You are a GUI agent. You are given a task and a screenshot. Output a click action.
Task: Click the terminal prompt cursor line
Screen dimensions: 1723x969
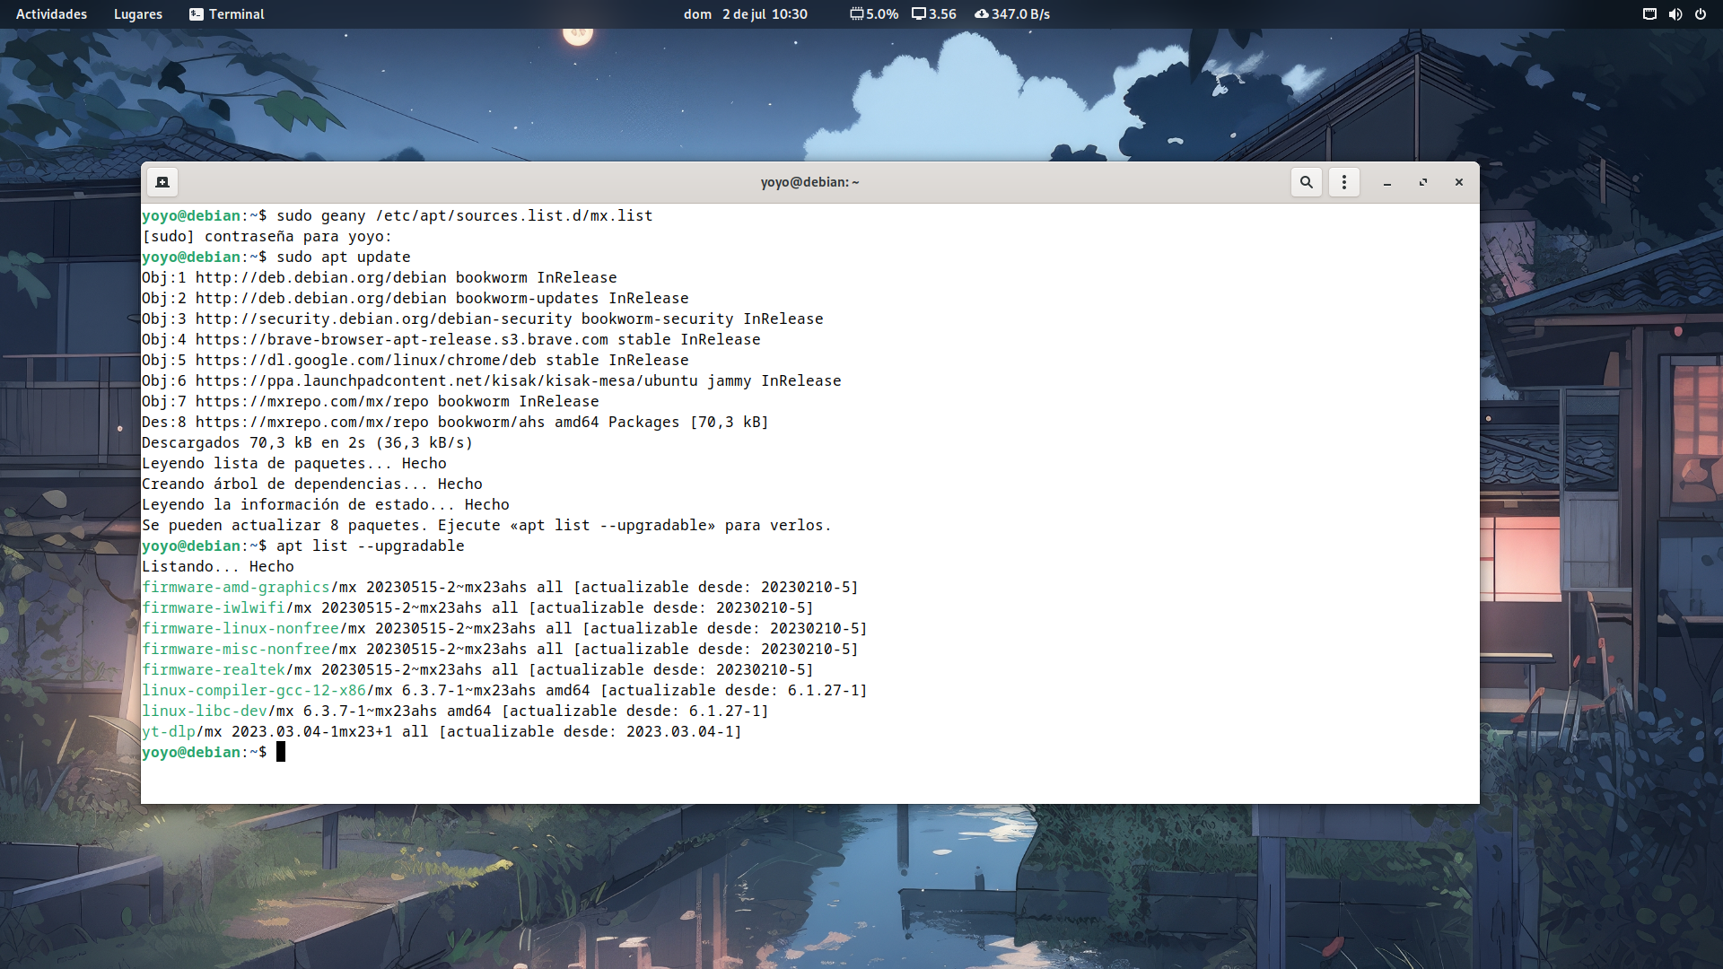pos(281,752)
